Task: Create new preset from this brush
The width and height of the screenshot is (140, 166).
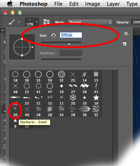Action: [x=124, y=44]
